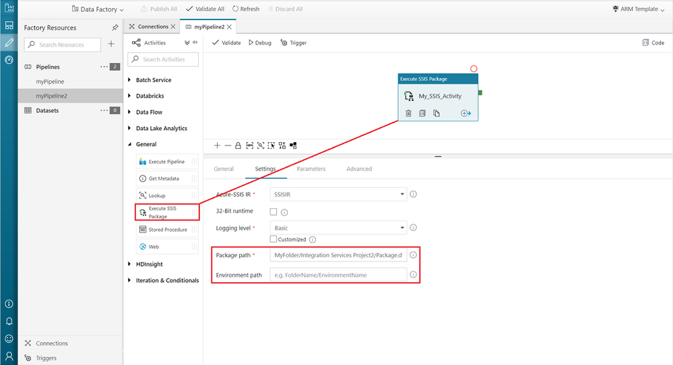The height and width of the screenshot is (365, 673).
Task: Lock the canvas with padlock icon
Action: point(238,145)
